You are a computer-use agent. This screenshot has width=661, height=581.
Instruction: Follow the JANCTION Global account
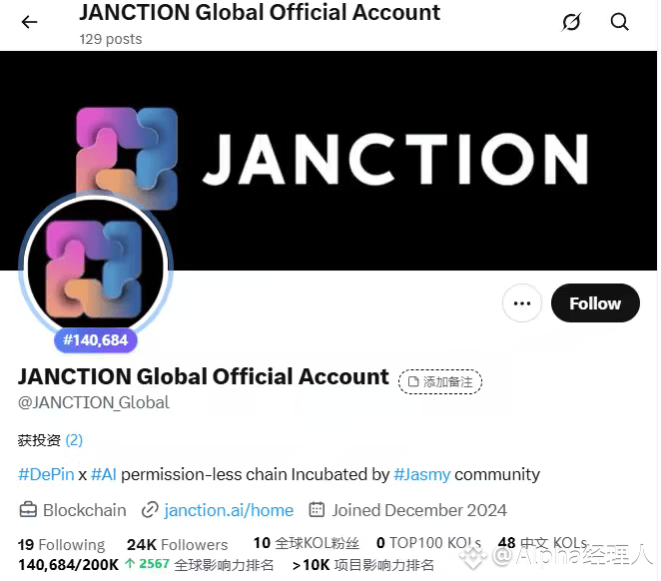click(595, 303)
